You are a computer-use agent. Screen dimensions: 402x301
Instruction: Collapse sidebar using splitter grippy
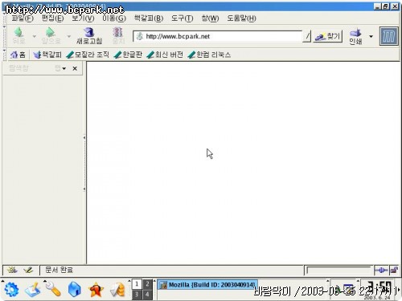pyautogui.click(x=84, y=163)
